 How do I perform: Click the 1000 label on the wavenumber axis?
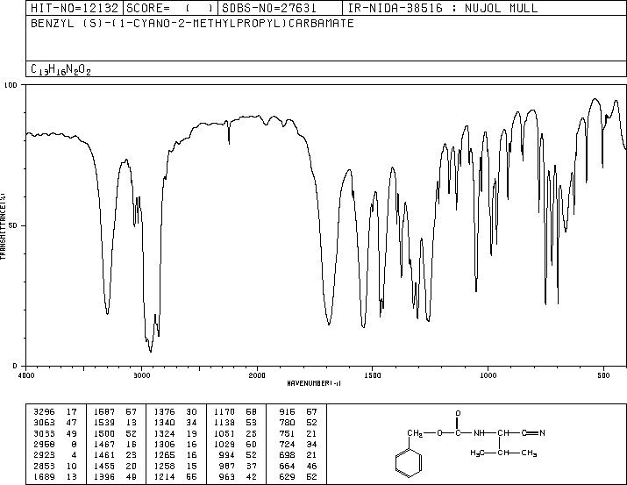(x=488, y=375)
